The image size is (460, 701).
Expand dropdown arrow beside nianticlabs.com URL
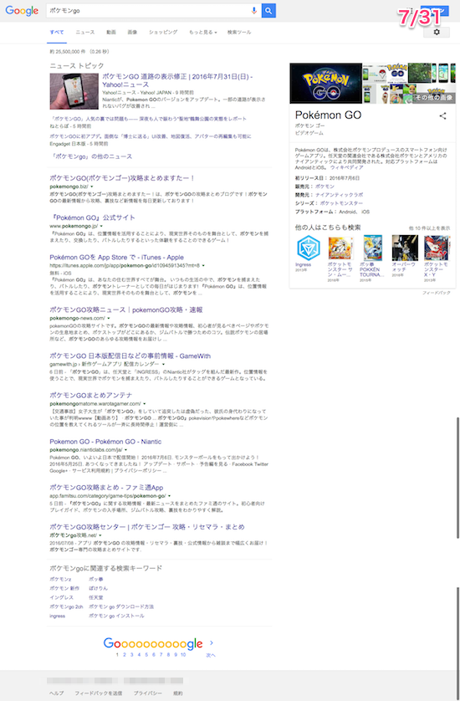126,450
